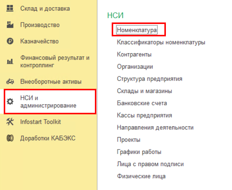The width and height of the screenshot is (232, 190).
Task: Click the ruble coin icon beside Казначейство
Action: click(x=10, y=41)
